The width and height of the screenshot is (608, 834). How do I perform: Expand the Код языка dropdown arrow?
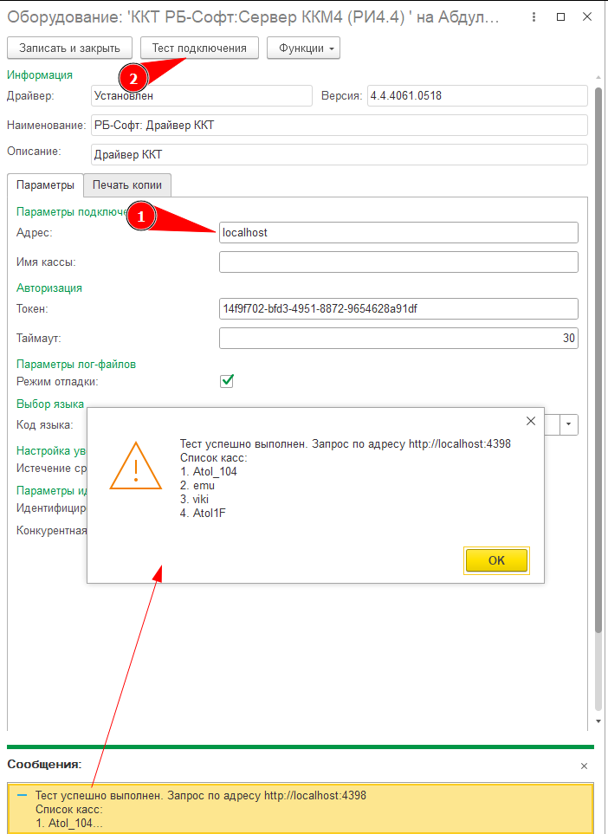(569, 424)
